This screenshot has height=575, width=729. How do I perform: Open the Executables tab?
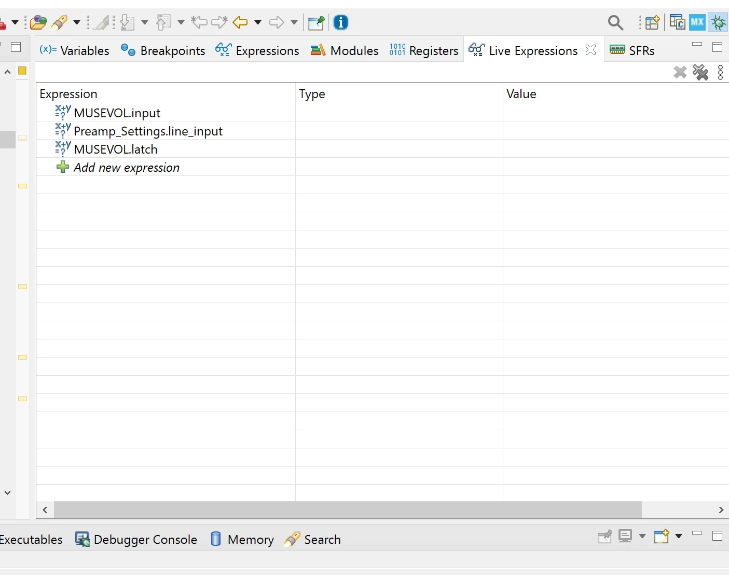31,539
